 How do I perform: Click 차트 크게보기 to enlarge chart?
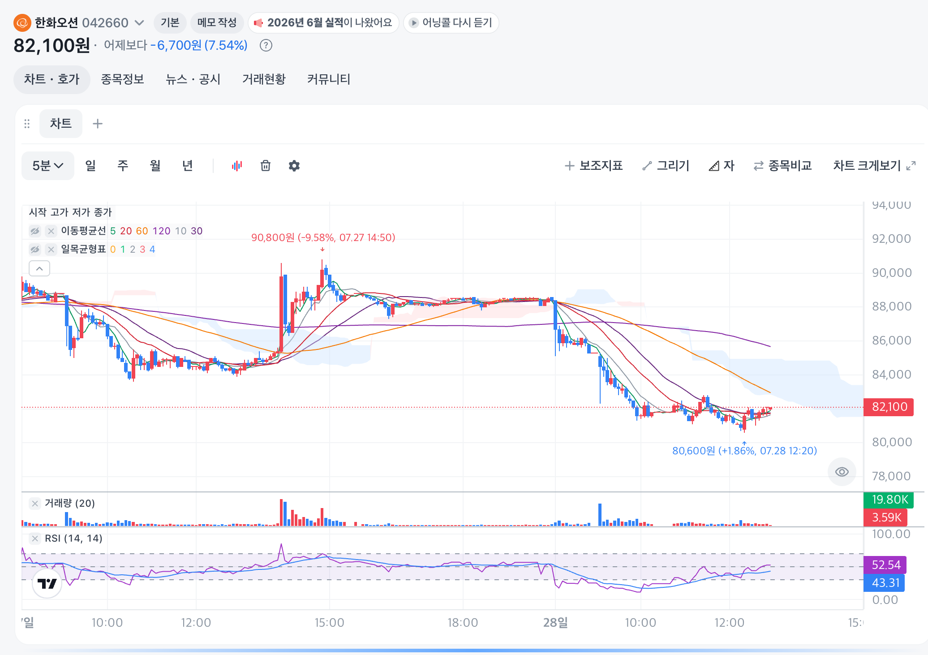pyautogui.click(x=874, y=166)
